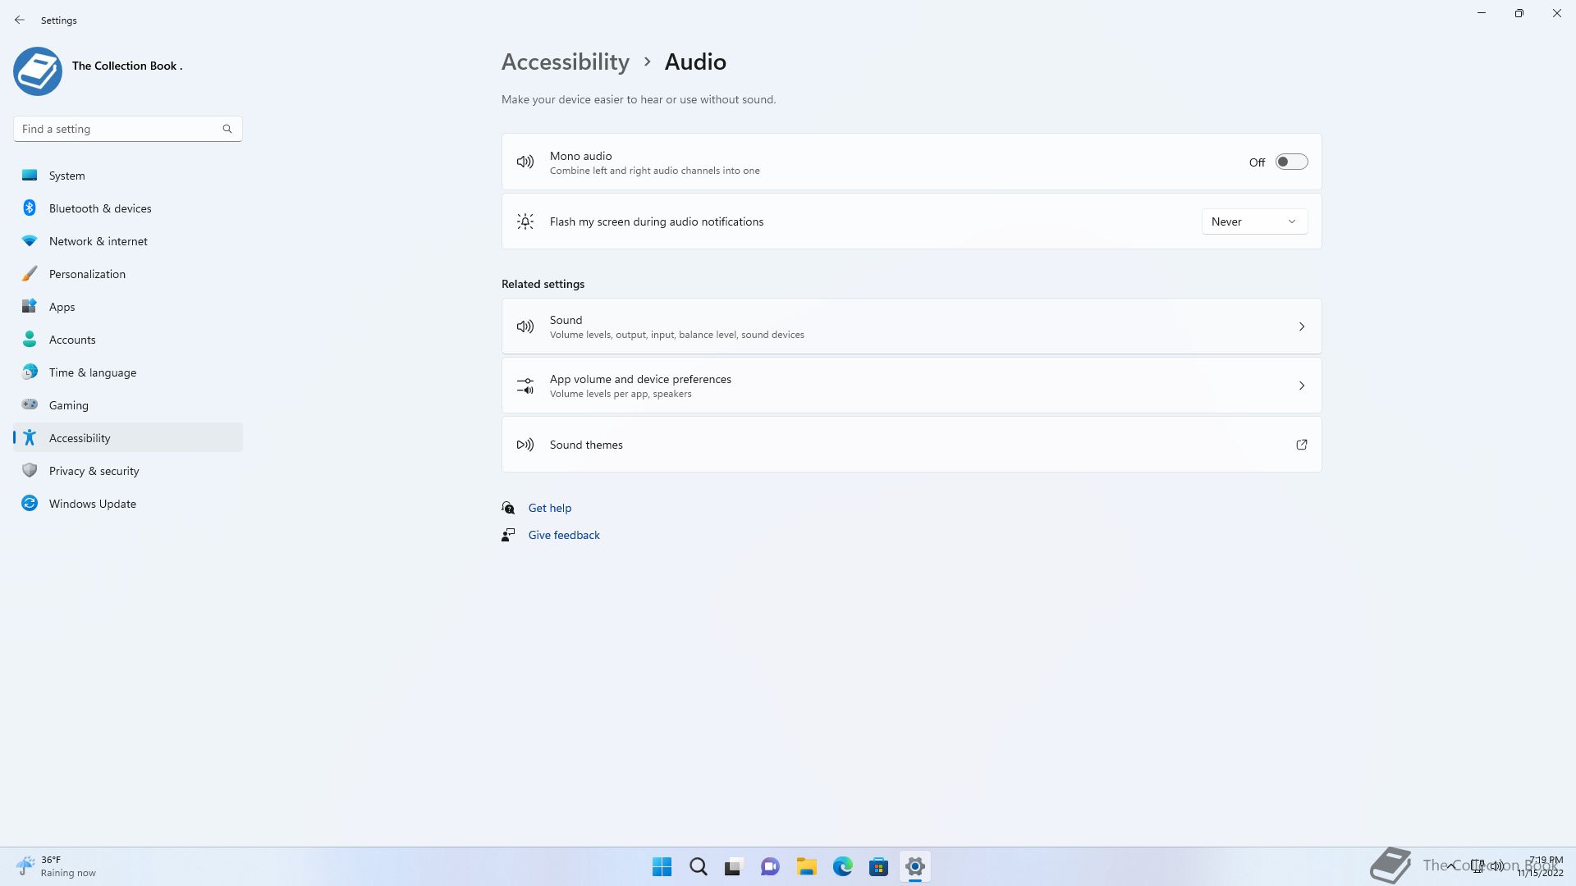Click the Windows Update refresh icon
The height and width of the screenshot is (886, 1576).
click(x=30, y=503)
